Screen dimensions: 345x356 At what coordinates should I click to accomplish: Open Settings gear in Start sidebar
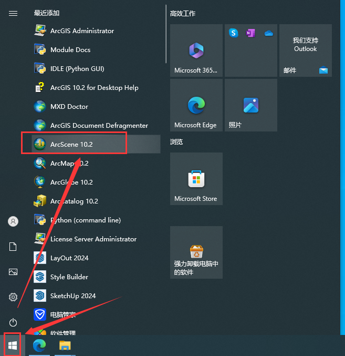tap(13, 297)
